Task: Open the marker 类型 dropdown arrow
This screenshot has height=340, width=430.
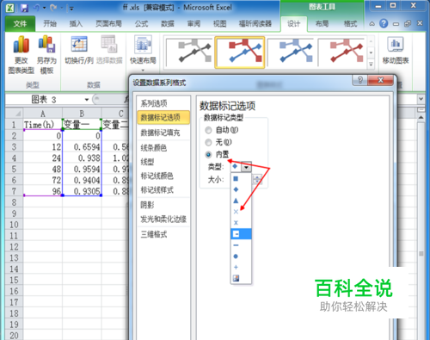Action: pos(246,167)
